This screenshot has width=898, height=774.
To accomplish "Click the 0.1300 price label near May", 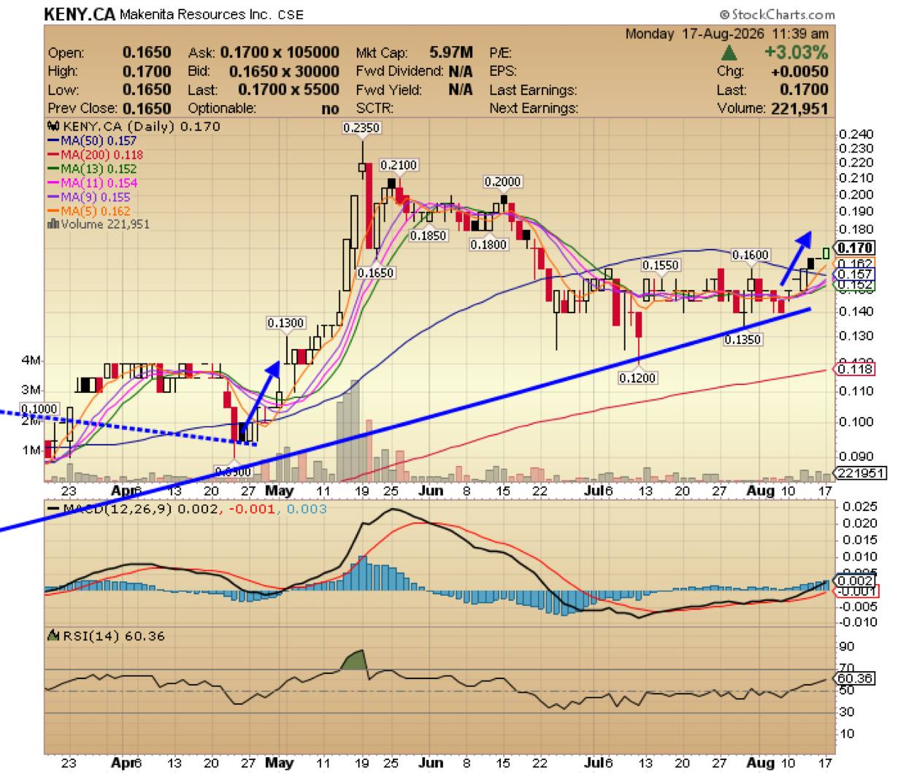I will [285, 323].
